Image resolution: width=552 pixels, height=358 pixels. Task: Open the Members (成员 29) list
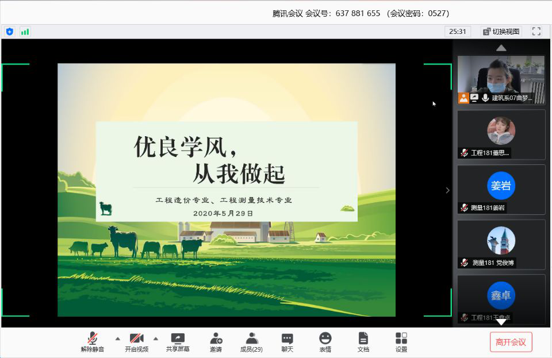(x=251, y=342)
